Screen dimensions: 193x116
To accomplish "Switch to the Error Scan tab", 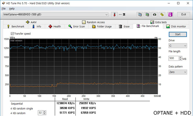I will 77,27.
